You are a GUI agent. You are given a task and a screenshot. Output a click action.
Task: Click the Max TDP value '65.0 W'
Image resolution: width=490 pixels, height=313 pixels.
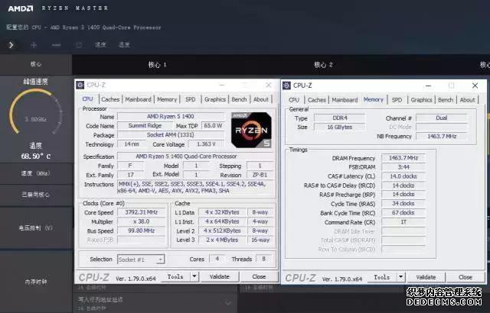213,126
